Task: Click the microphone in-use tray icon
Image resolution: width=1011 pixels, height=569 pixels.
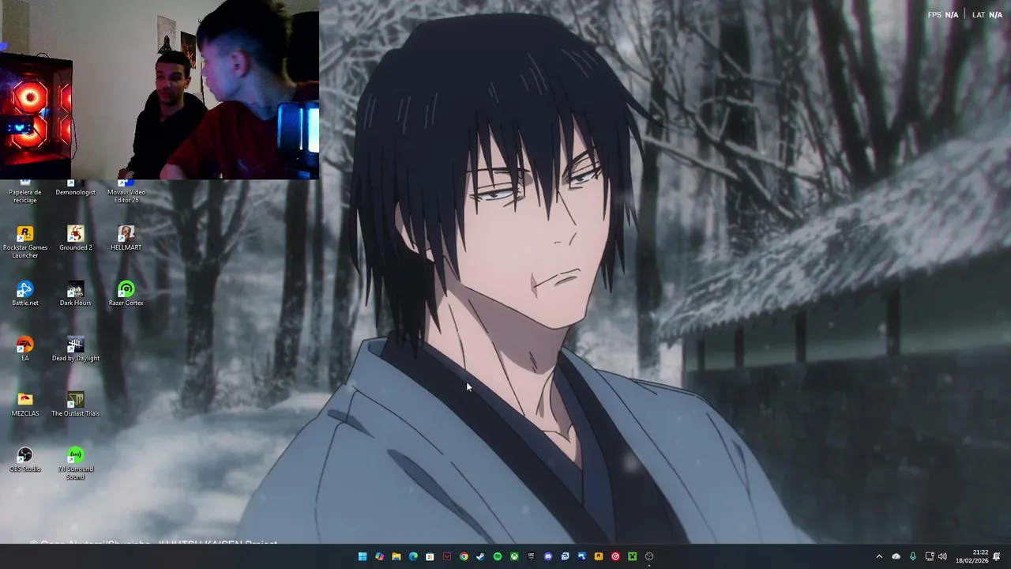Action: pos(913,556)
